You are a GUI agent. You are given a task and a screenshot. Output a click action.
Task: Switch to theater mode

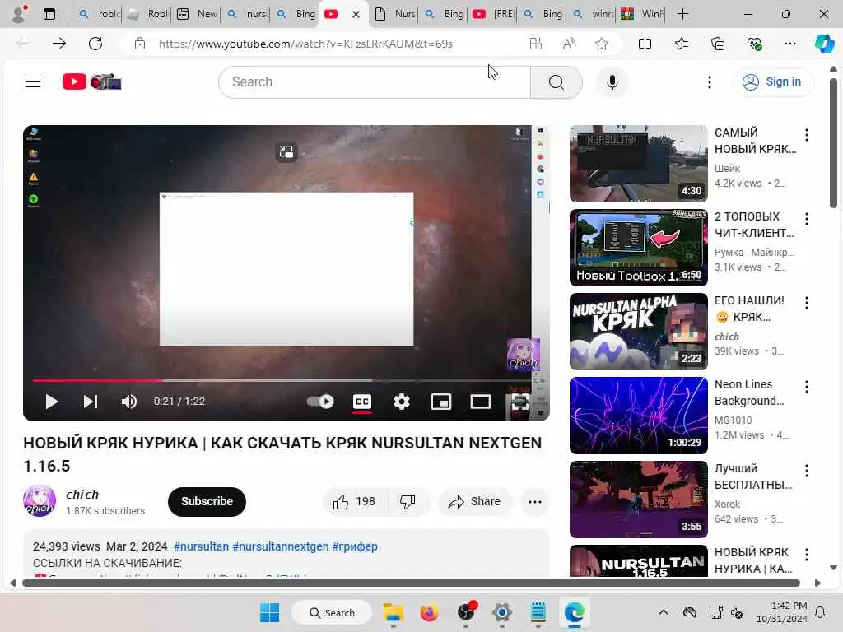pyautogui.click(x=480, y=402)
